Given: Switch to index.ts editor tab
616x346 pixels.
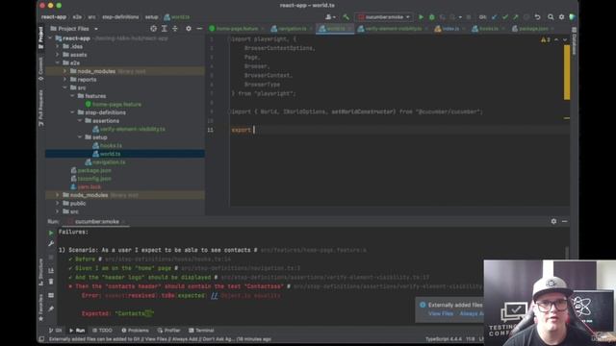Looking at the screenshot, I should tap(449, 29).
